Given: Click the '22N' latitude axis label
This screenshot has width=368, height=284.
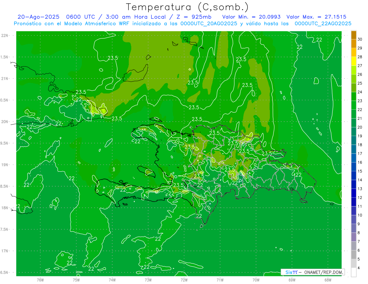Looking at the screenshot, I should (5, 36).
